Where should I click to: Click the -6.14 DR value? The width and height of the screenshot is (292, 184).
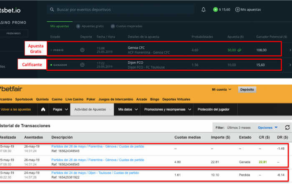pyautogui.click(x=281, y=175)
